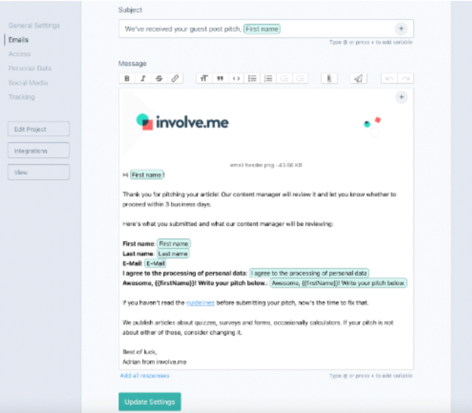Screen dimensions: 472x413
Task: Increase indent level in message
Action: 300,79
